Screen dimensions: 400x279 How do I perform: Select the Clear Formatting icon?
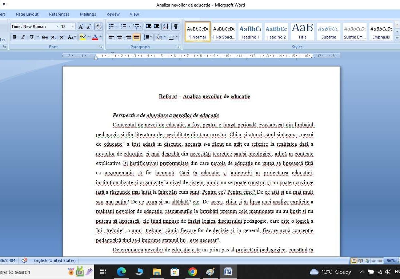coord(98,26)
